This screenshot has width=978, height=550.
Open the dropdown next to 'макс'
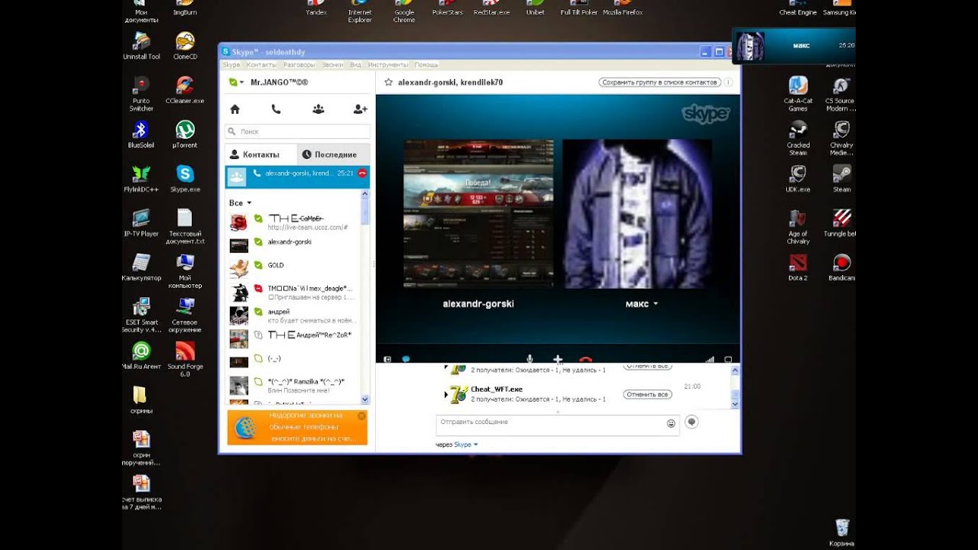click(x=656, y=304)
